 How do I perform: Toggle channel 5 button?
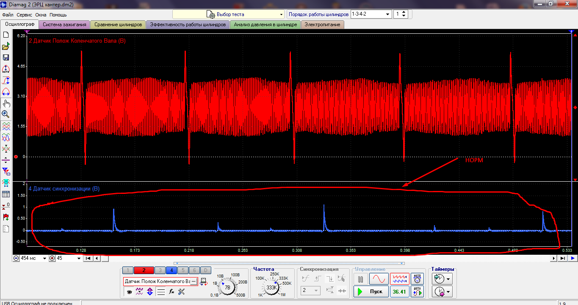pyautogui.click(x=183, y=270)
